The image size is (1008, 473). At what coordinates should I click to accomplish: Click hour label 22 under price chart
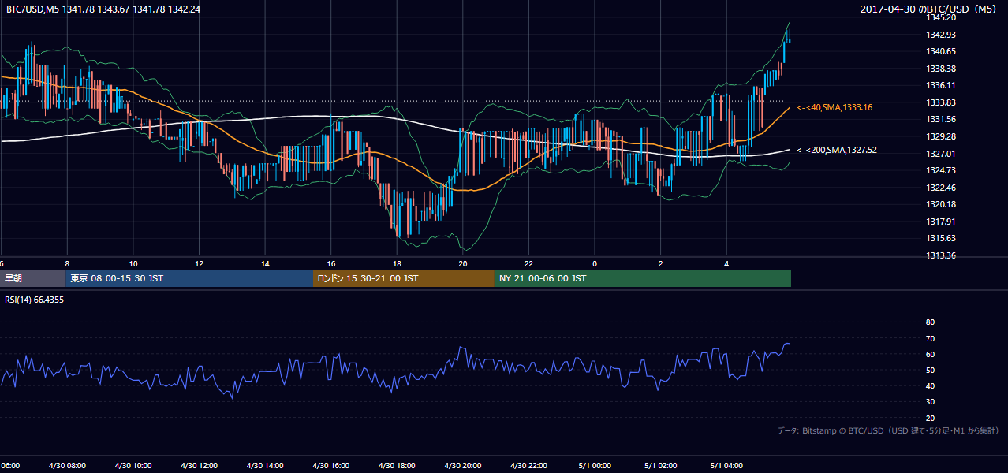click(x=529, y=264)
